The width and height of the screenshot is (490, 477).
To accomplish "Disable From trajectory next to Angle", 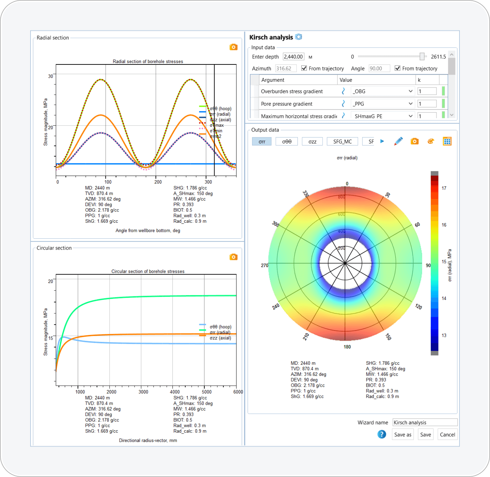I will tap(397, 68).
